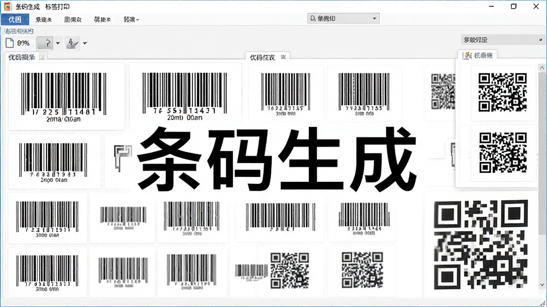Select the lower QR code in side panel
Screen dimensions: 547x307
click(503, 152)
